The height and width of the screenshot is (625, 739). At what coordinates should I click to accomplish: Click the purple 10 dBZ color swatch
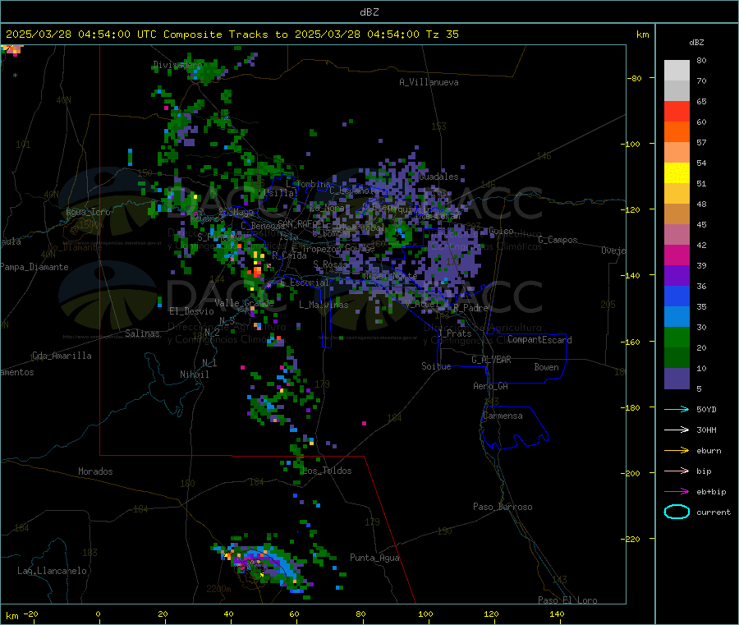point(677,379)
